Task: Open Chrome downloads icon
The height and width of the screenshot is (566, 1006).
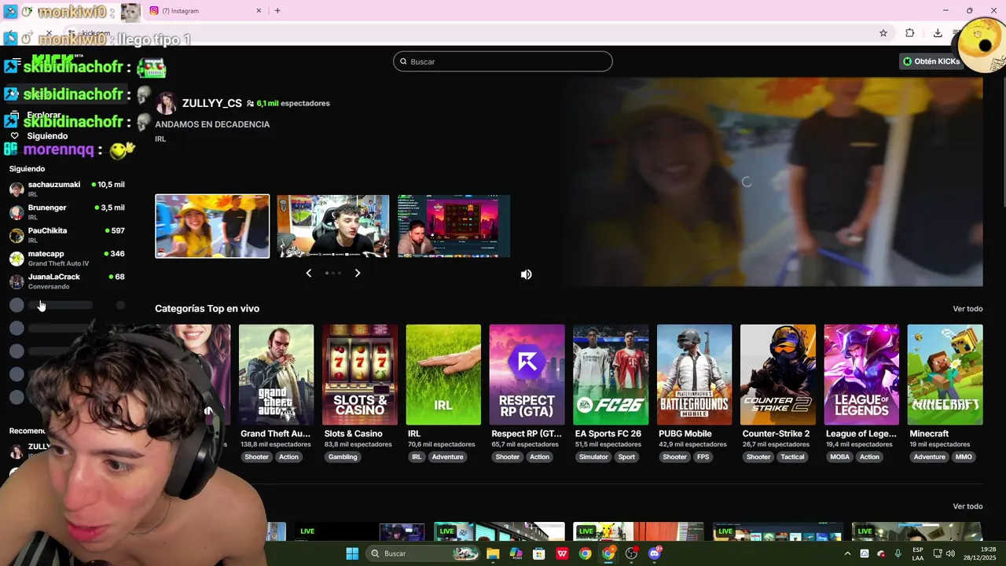Action: tap(938, 33)
